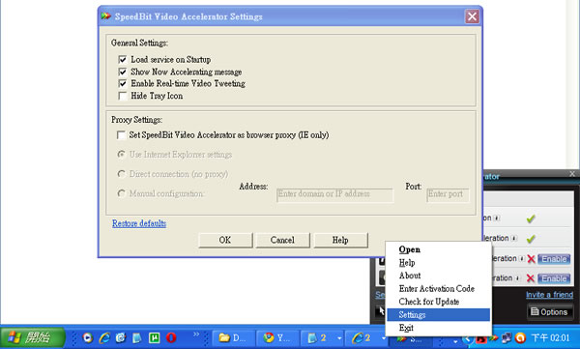Click the red system tray icon
The image size is (580, 349).
pyautogui.click(x=481, y=338)
